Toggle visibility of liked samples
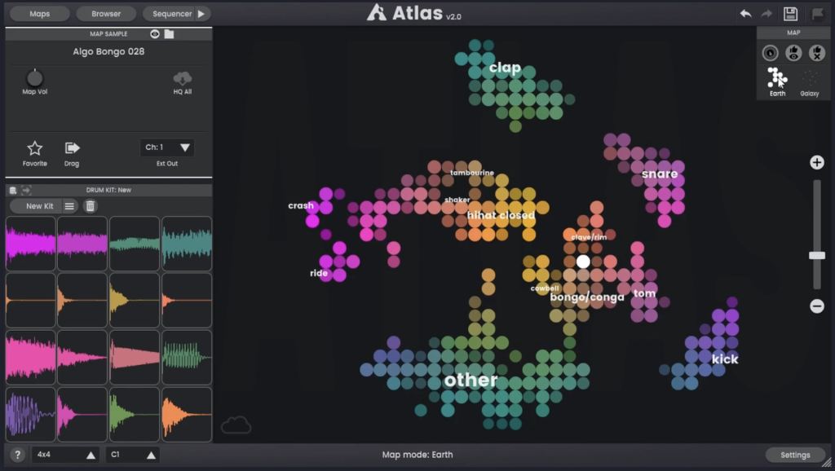The width and height of the screenshot is (835, 471). pos(792,52)
